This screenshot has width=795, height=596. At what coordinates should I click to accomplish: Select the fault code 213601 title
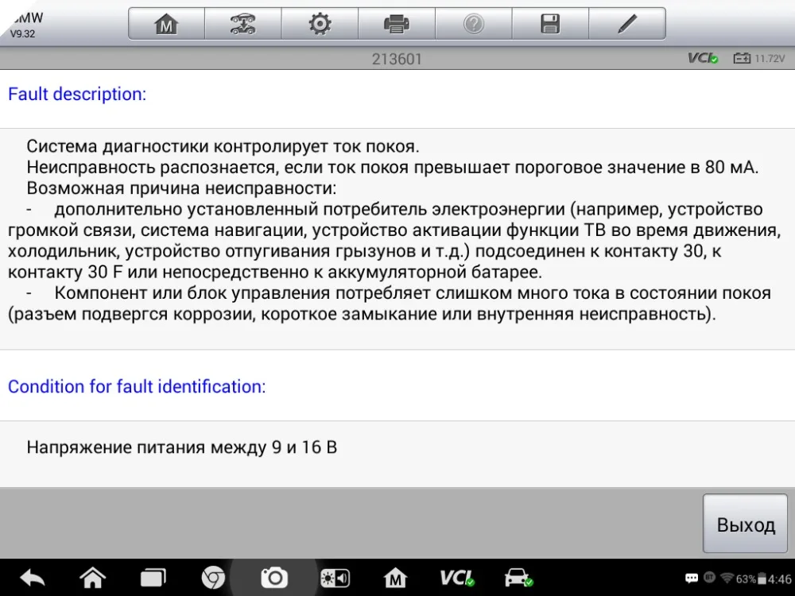pyautogui.click(x=397, y=59)
